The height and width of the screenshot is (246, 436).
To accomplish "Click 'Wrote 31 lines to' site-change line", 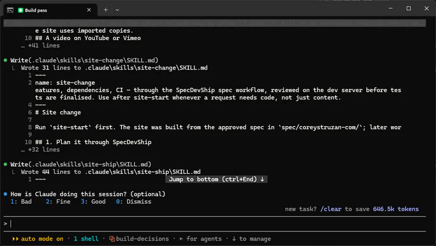I will click(114, 68).
